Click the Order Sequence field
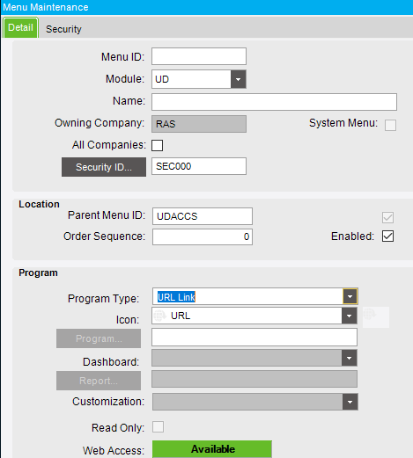413x458 pixels. tap(203, 236)
